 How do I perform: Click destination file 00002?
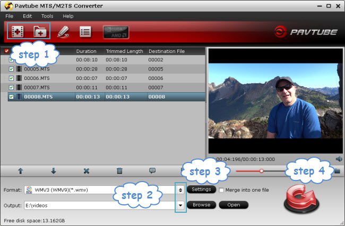click(156, 60)
